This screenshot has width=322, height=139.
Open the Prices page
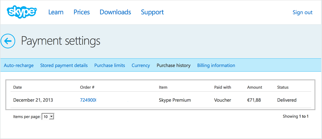click(x=82, y=12)
